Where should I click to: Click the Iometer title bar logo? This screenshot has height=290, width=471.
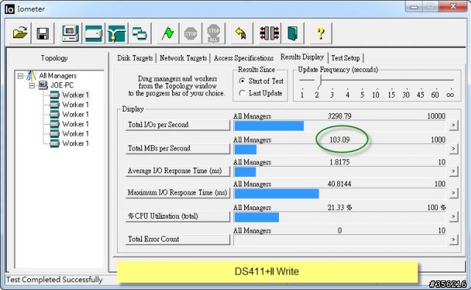coord(10,9)
